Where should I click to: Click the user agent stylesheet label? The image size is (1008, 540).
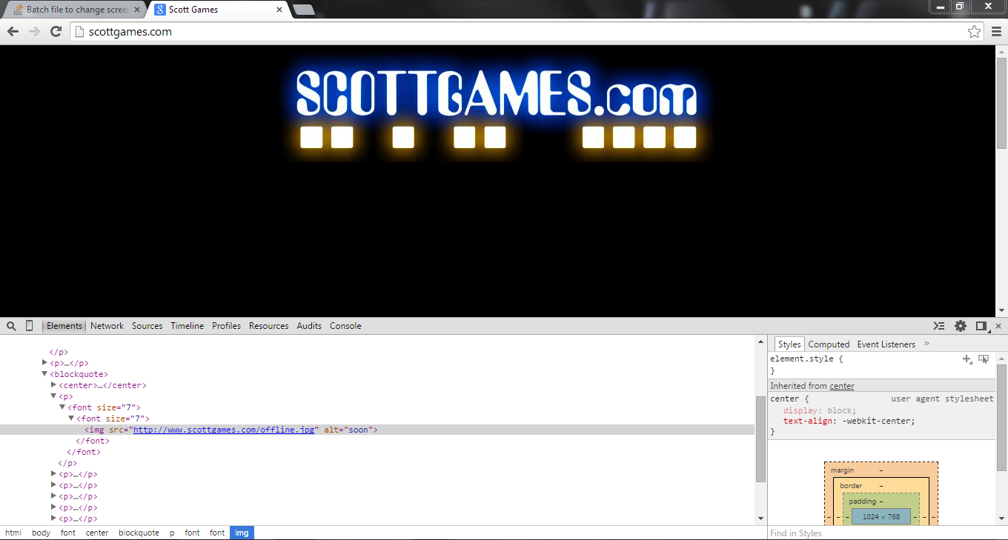(x=942, y=399)
